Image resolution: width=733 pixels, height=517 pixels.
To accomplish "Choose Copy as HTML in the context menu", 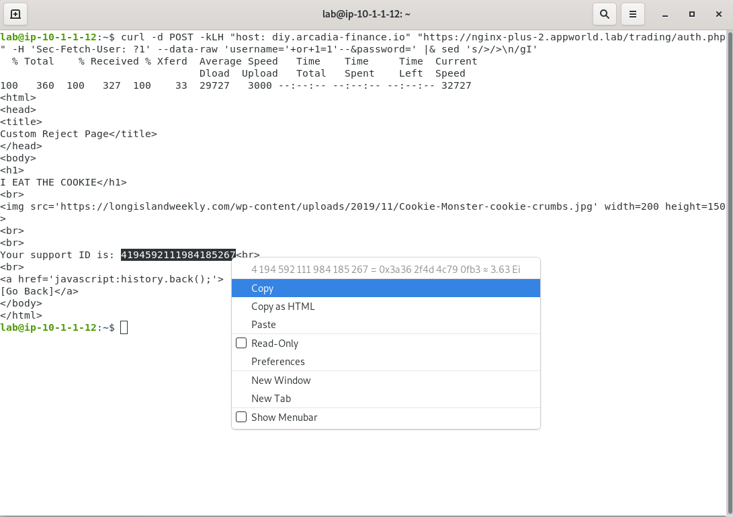I will (x=386, y=307).
